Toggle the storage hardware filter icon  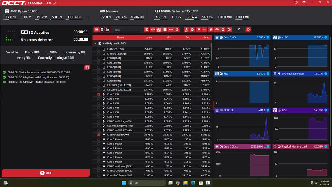coord(165,30)
